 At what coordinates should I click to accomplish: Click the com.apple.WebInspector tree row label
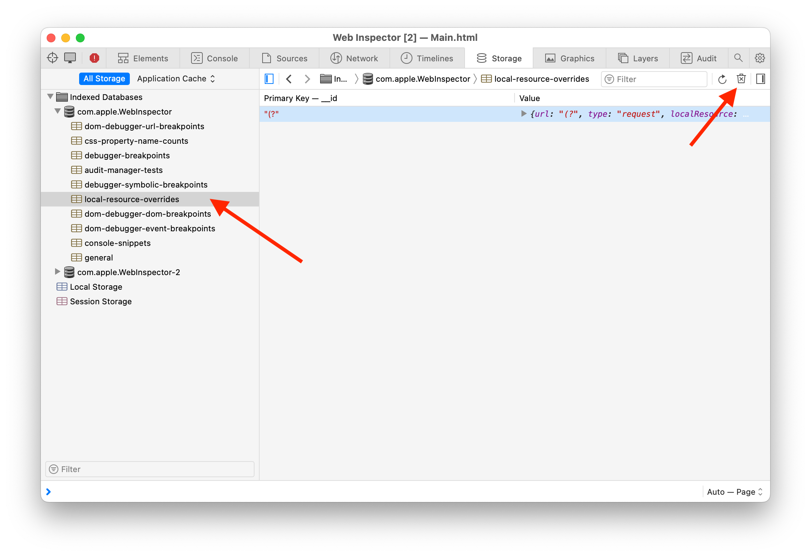[x=124, y=112]
